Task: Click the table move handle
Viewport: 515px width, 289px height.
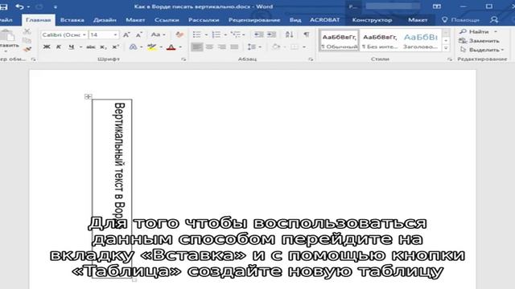Action: pos(88,96)
